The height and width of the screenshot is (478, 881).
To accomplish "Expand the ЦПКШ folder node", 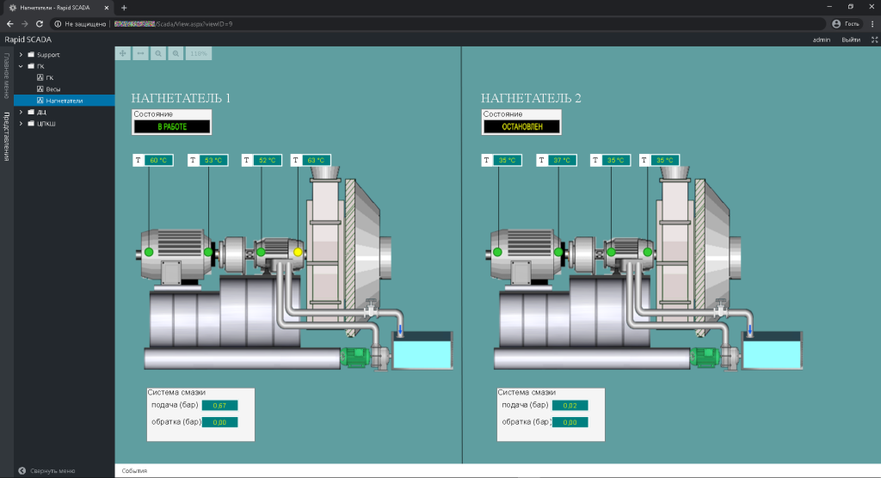I will click(21, 123).
